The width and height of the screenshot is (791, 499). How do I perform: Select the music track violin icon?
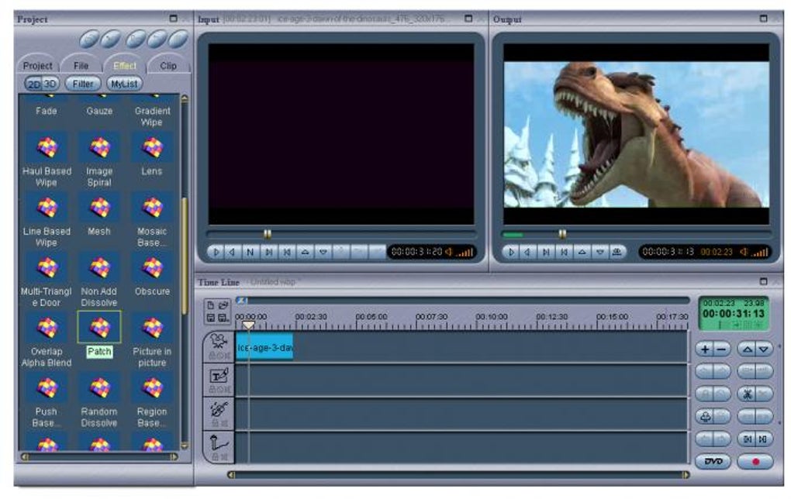[219, 409]
